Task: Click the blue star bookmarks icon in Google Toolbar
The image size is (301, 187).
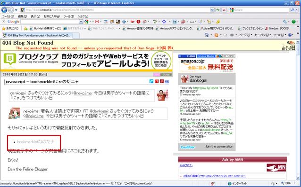Action: 164,22
